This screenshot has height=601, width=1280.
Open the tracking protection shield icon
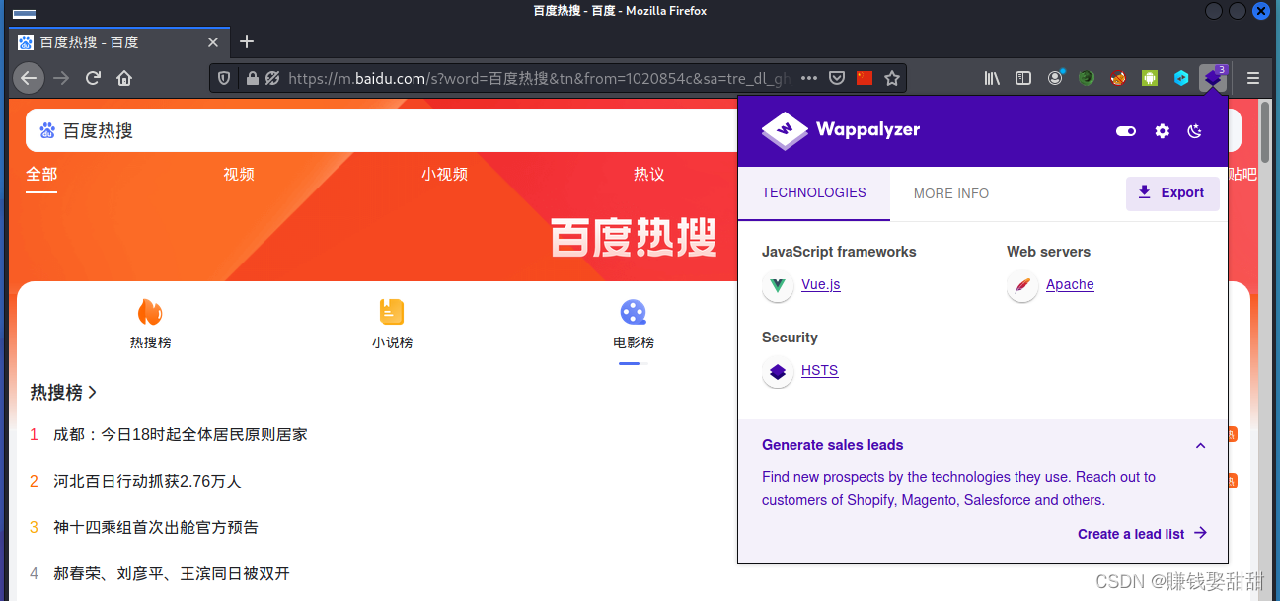[225, 78]
